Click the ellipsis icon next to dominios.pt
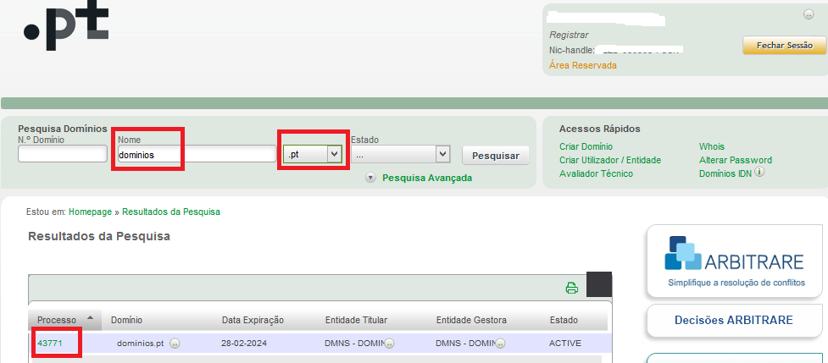Image resolution: width=828 pixels, height=363 pixels. pos(174,344)
